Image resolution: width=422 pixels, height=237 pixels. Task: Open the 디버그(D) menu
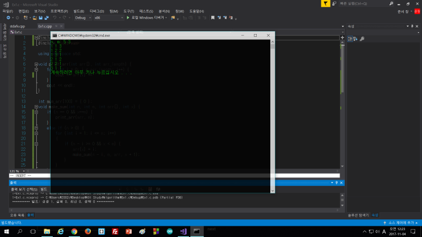(x=97, y=11)
